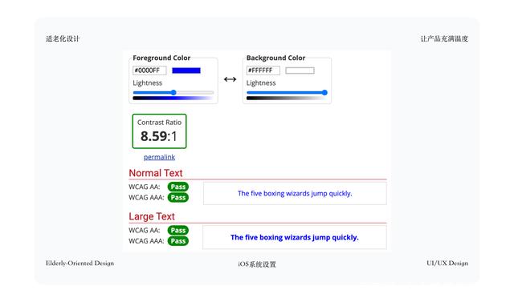Image resolution: width=514 pixels, height=302 pixels.
Task: Click the foreground blue gradient bar
Action: (x=173, y=98)
